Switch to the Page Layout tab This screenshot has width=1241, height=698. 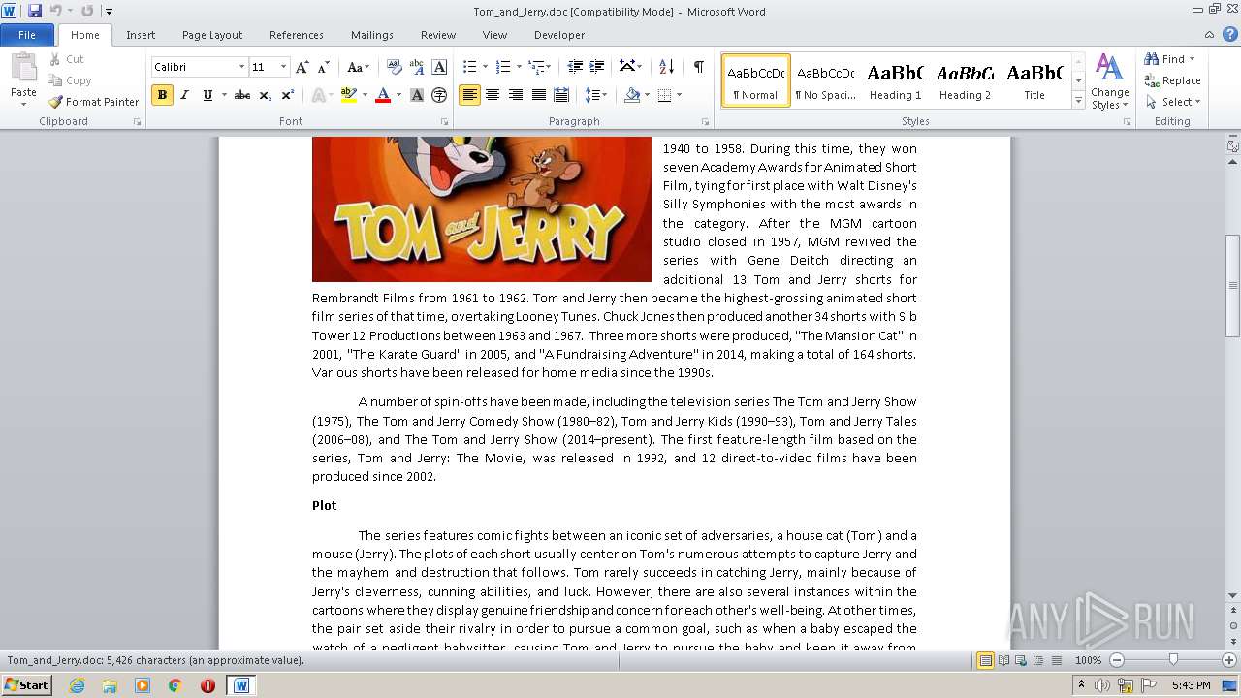click(x=212, y=35)
